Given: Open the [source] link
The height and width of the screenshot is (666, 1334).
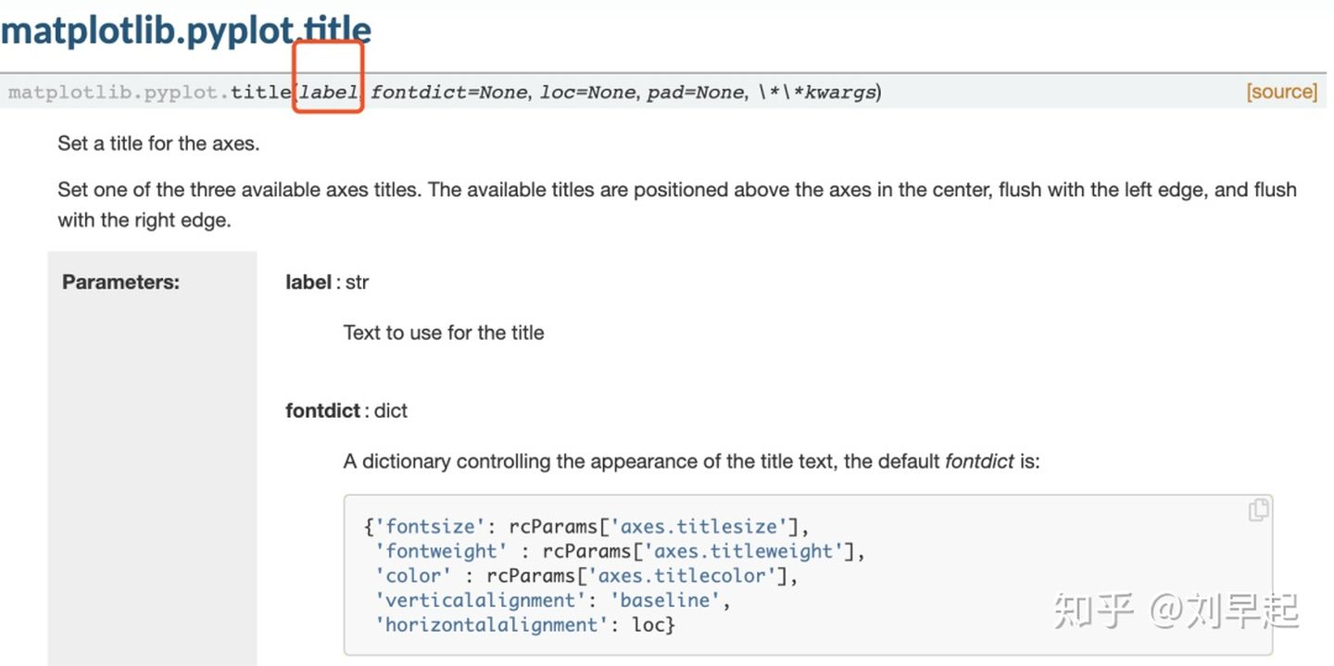Looking at the screenshot, I should point(1281,91).
